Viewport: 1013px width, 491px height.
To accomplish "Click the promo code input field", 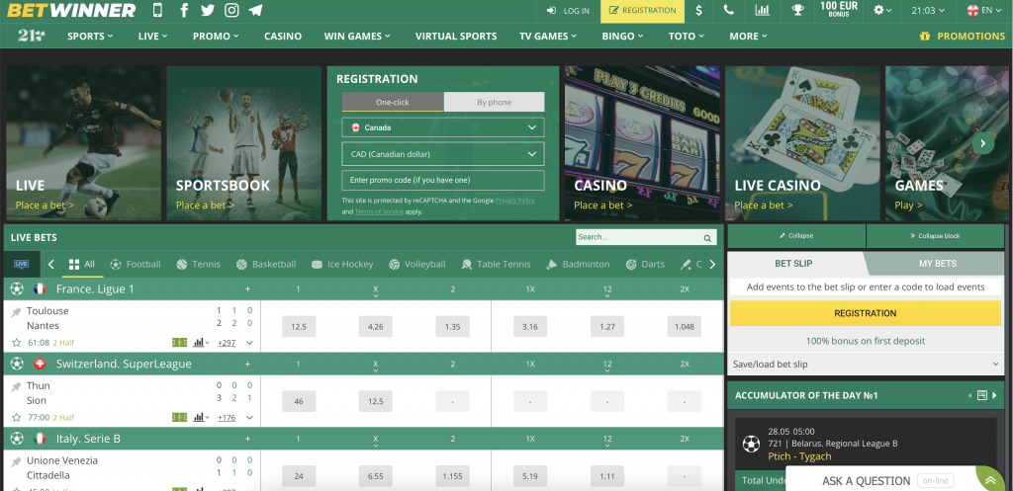I will tap(443, 180).
